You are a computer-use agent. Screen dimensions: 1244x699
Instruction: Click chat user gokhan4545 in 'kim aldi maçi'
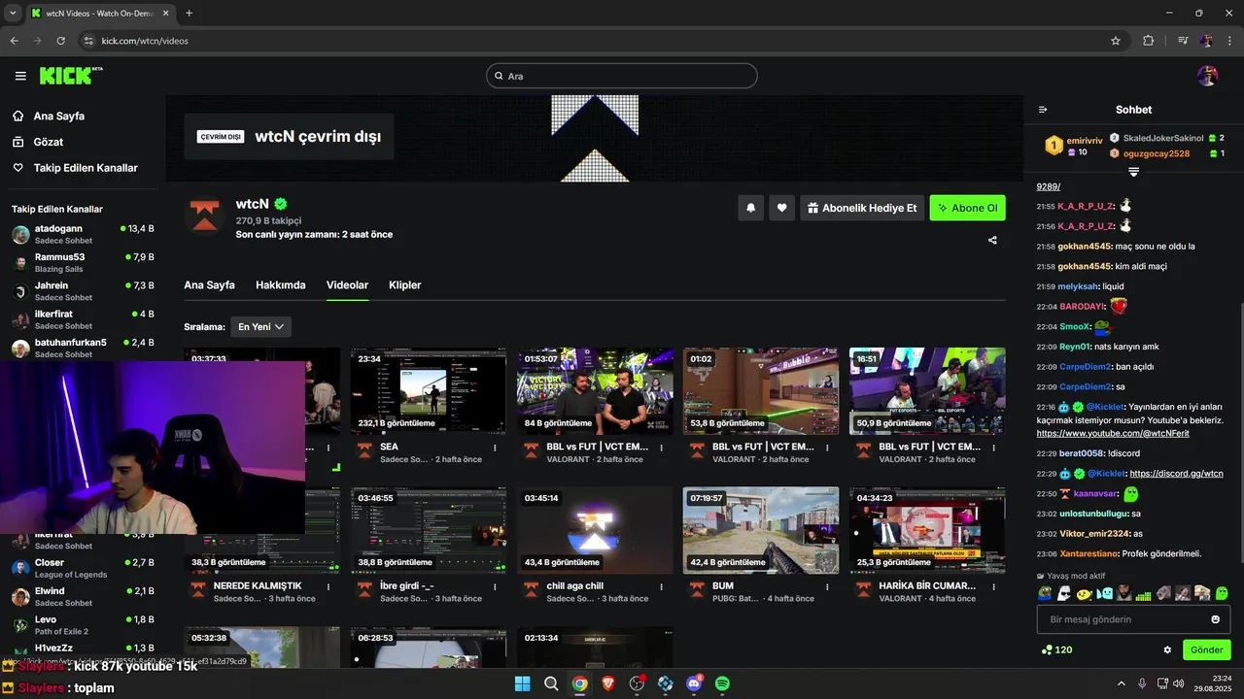(x=1084, y=266)
